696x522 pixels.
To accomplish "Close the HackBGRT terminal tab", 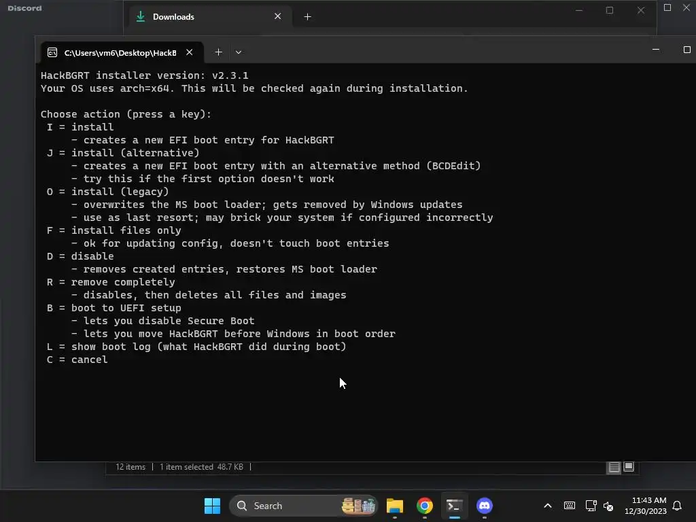I will coord(190,52).
